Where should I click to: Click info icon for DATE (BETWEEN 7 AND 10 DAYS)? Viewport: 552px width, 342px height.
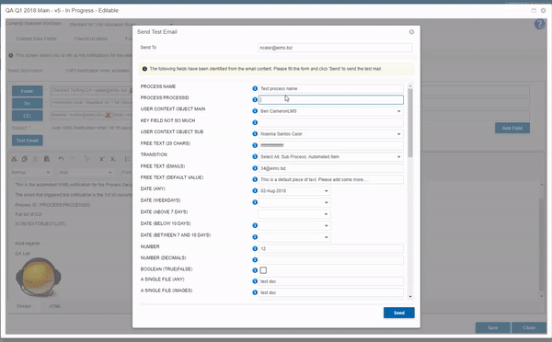click(x=255, y=237)
